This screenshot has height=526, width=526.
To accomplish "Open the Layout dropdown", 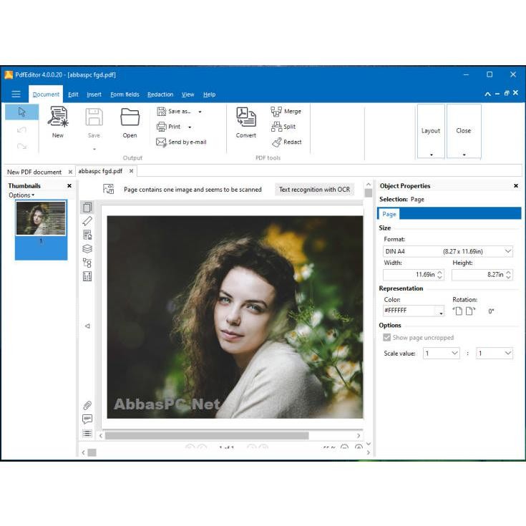I will coord(431,131).
